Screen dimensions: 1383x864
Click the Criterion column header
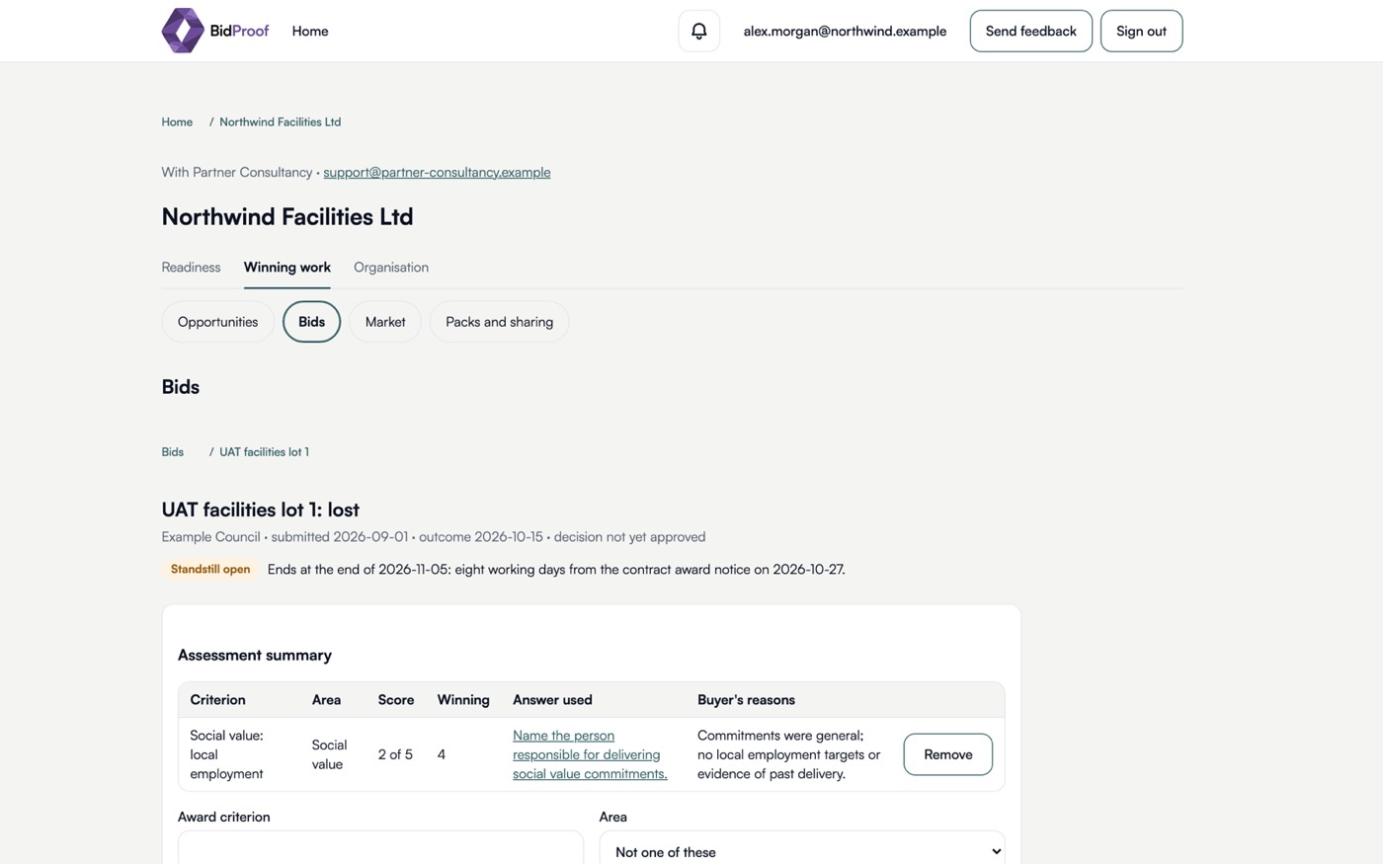(217, 699)
